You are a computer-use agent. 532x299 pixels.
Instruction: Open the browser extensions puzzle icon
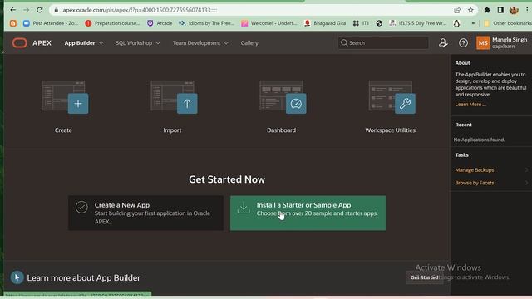click(x=487, y=10)
